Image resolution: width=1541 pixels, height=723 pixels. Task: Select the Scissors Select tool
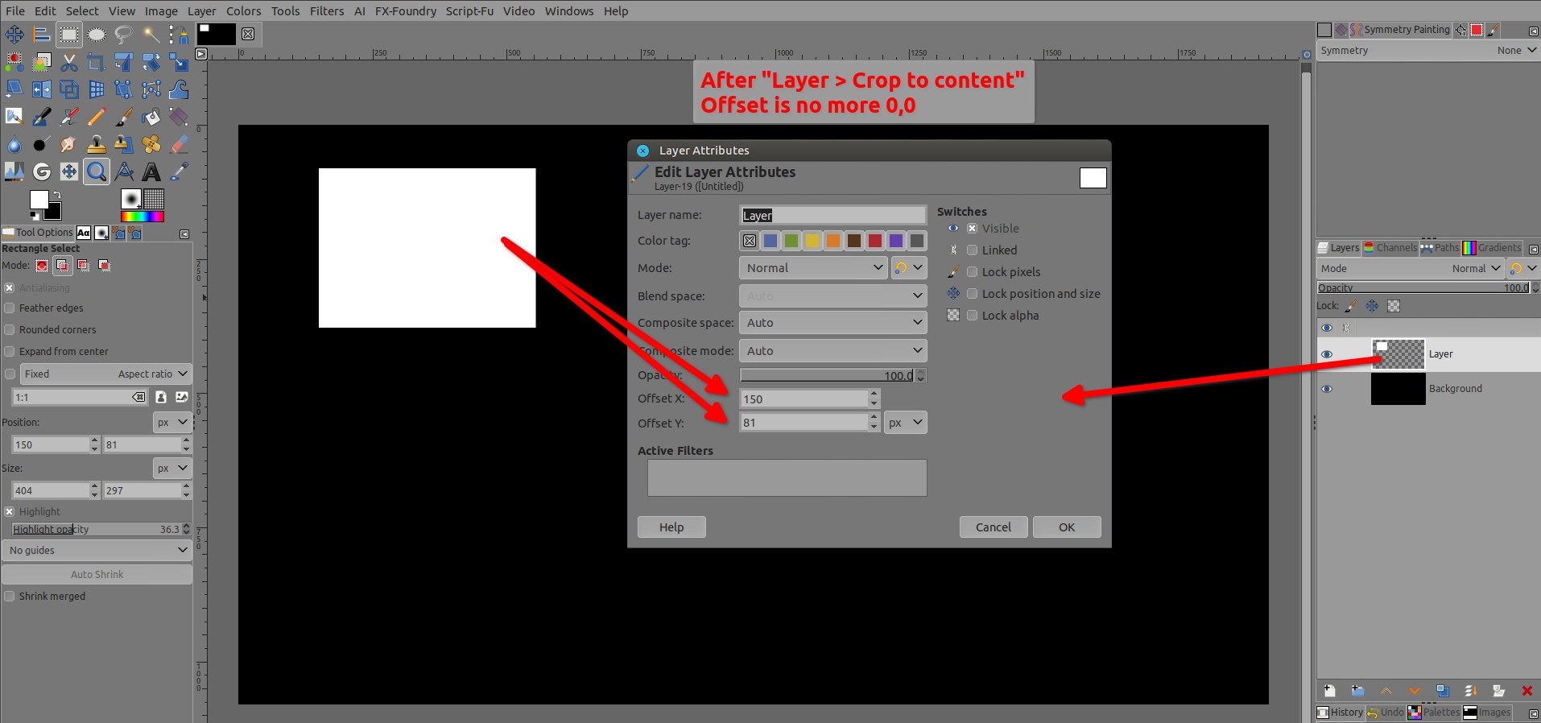click(69, 62)
